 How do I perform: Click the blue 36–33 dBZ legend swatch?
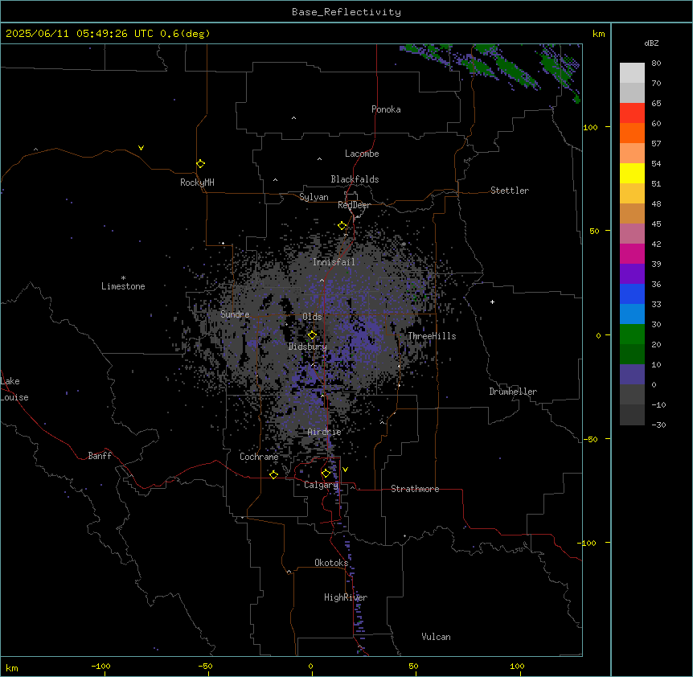click(x=632, y=293)
